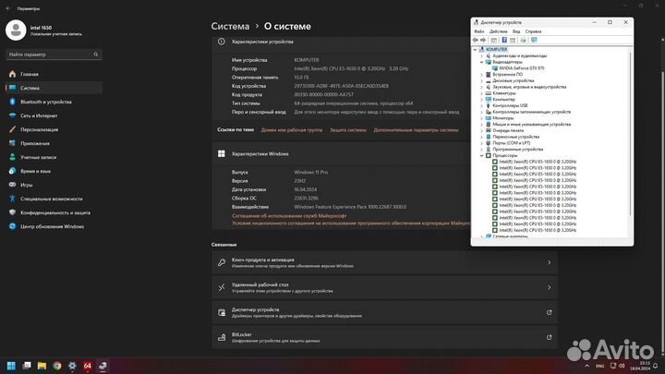Image resolution: width=665 pixels, height=374 pixels.
Task: Click the scan hardware monitor icon in Device Manager toolbar
Action: (x=534, y=40)
